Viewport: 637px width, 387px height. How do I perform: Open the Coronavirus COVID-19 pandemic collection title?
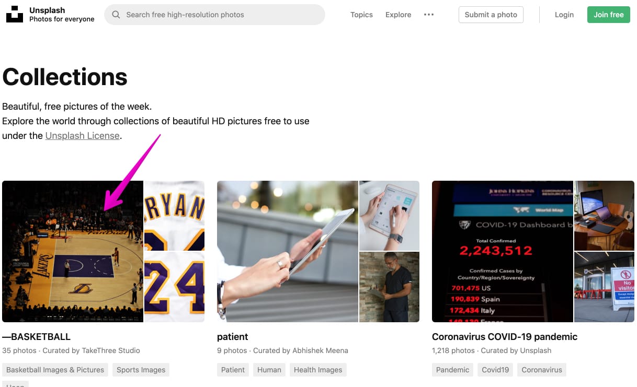(505, 337)
